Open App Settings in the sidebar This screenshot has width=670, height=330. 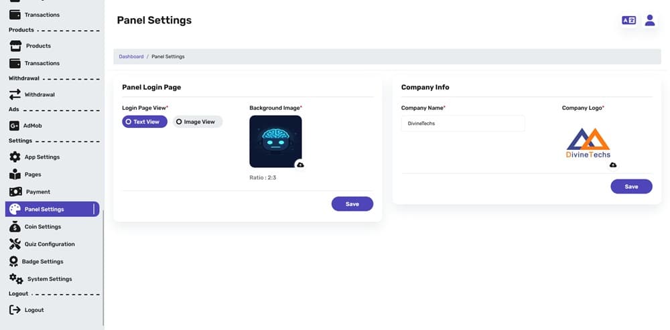click(x=42, y=157)
